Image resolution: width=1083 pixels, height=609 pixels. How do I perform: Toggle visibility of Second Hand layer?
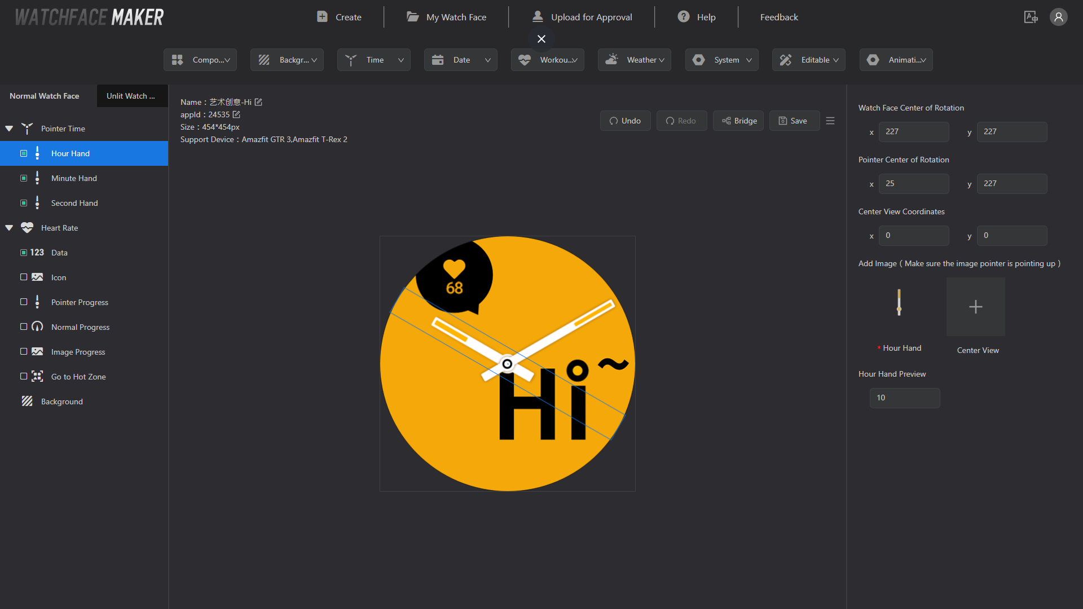coord(24,203)
